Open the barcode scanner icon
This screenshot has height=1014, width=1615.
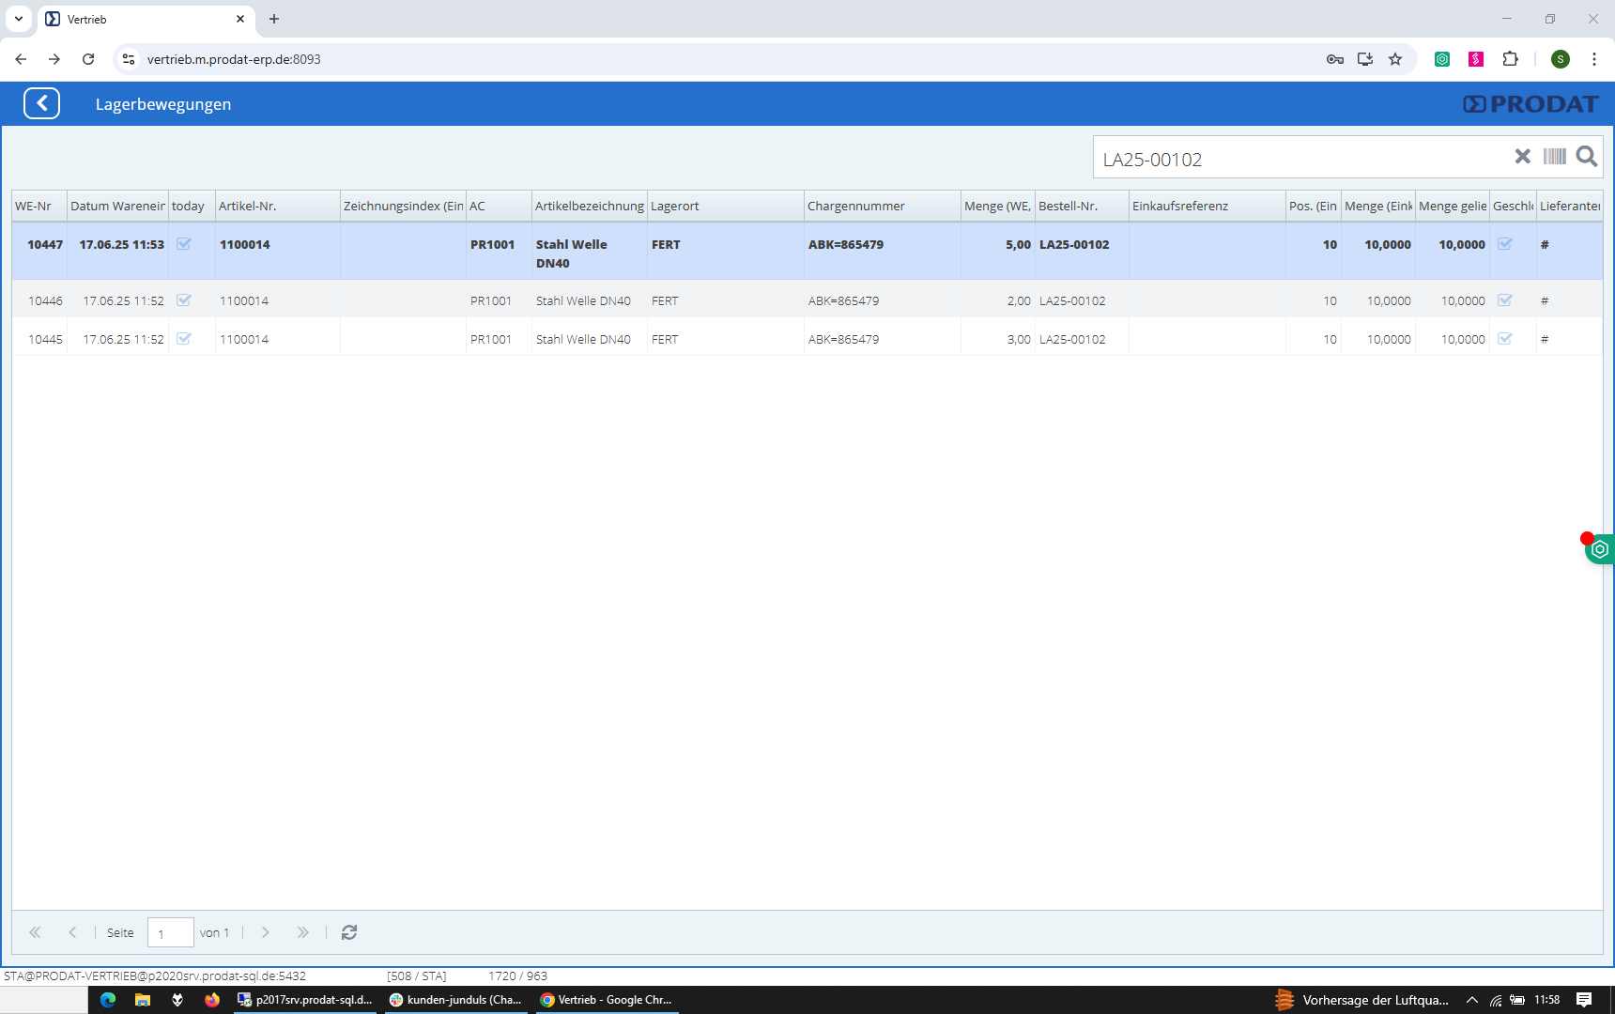1555,157
